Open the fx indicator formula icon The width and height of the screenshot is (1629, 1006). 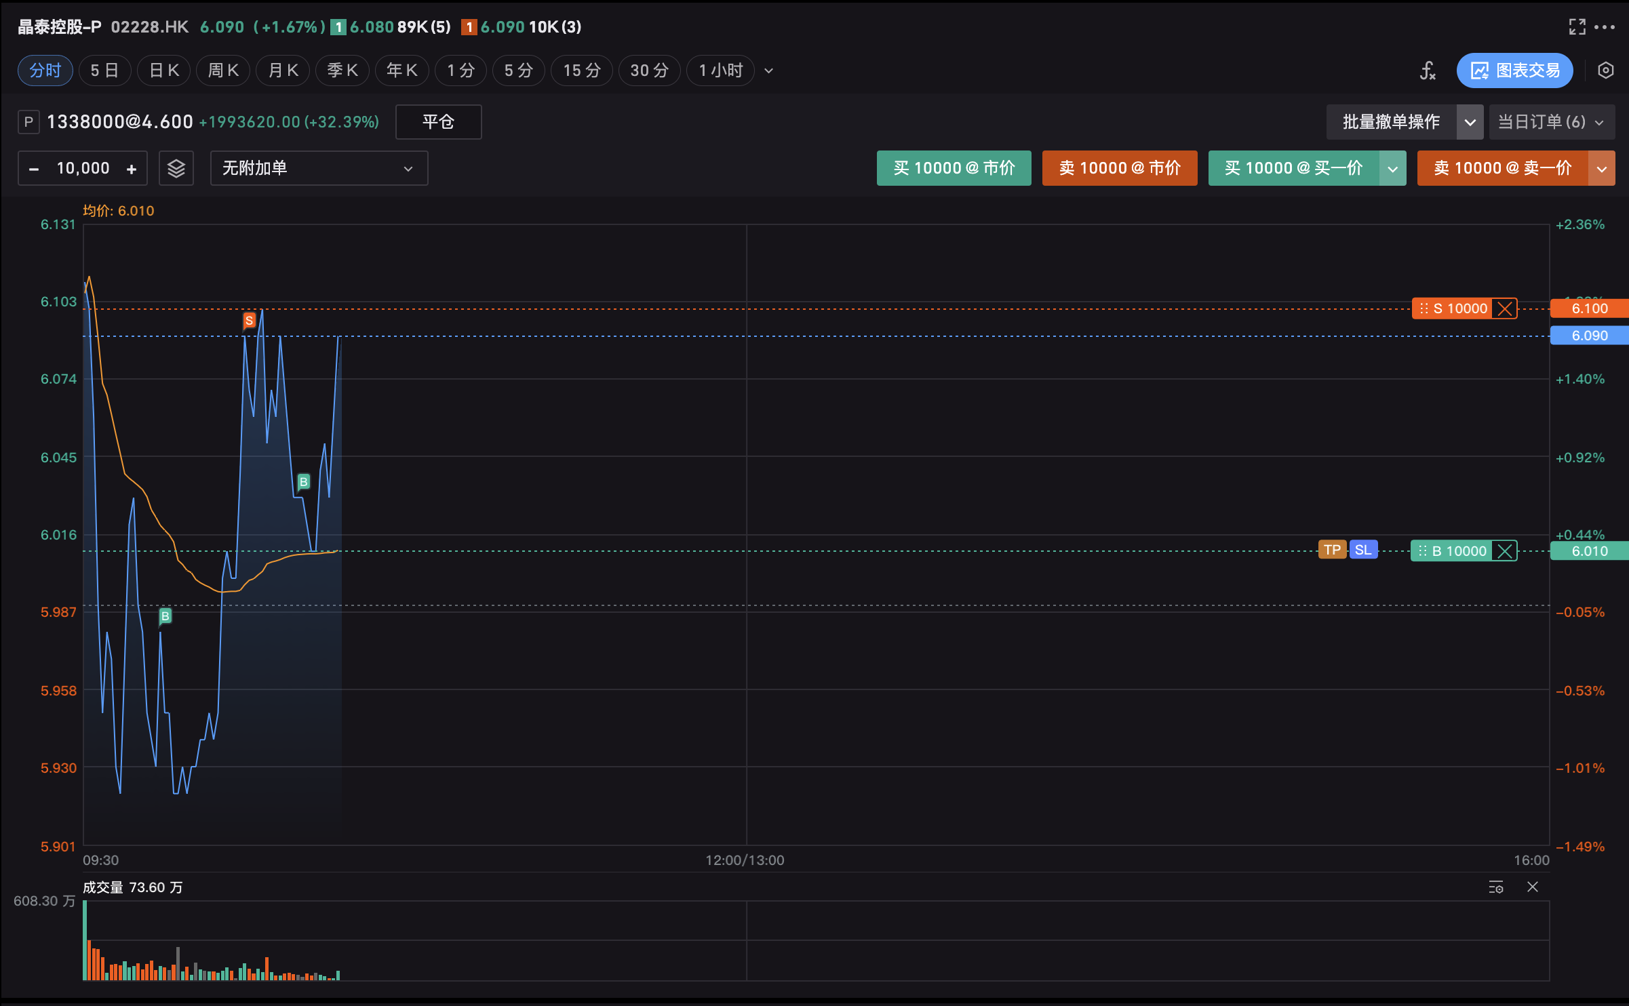(x=1428, y=71)
